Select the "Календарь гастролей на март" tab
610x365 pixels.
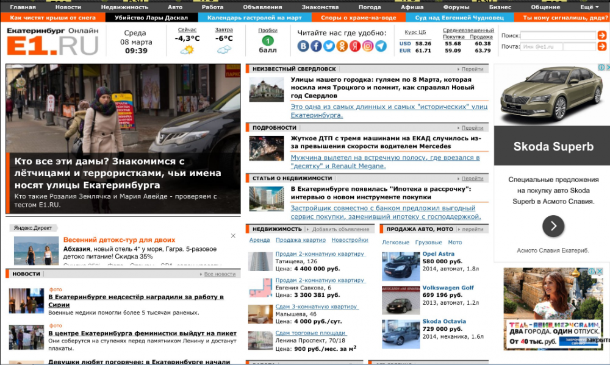pyautogui.click(x=254, y=18)
